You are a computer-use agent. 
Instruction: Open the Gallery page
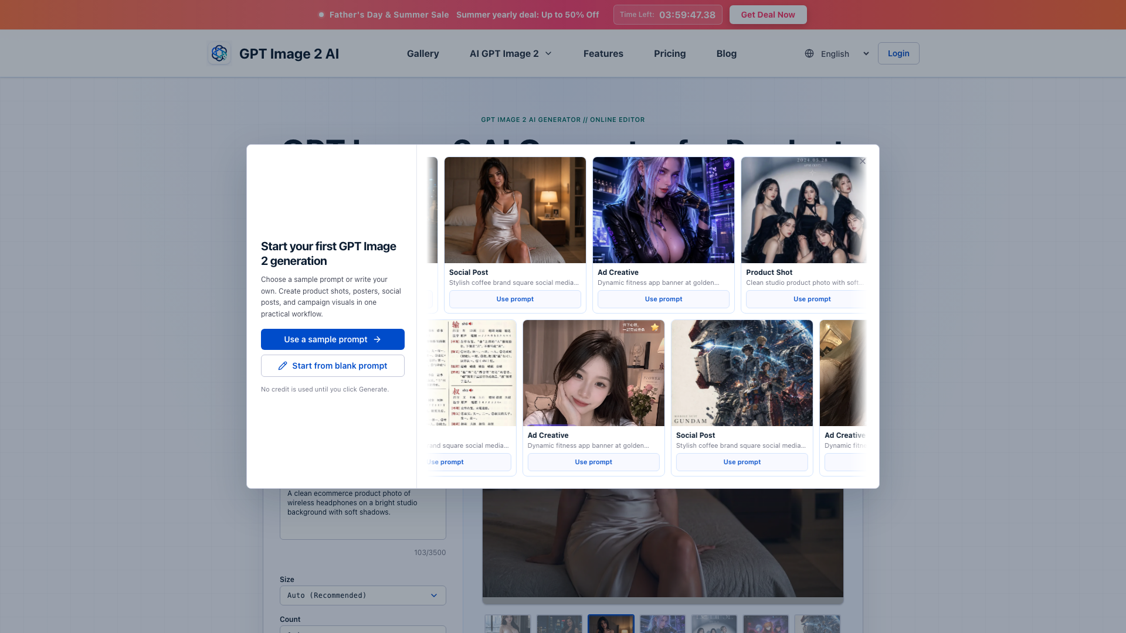point(423,53)
